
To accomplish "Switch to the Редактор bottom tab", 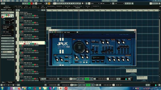I will [10, 82].
